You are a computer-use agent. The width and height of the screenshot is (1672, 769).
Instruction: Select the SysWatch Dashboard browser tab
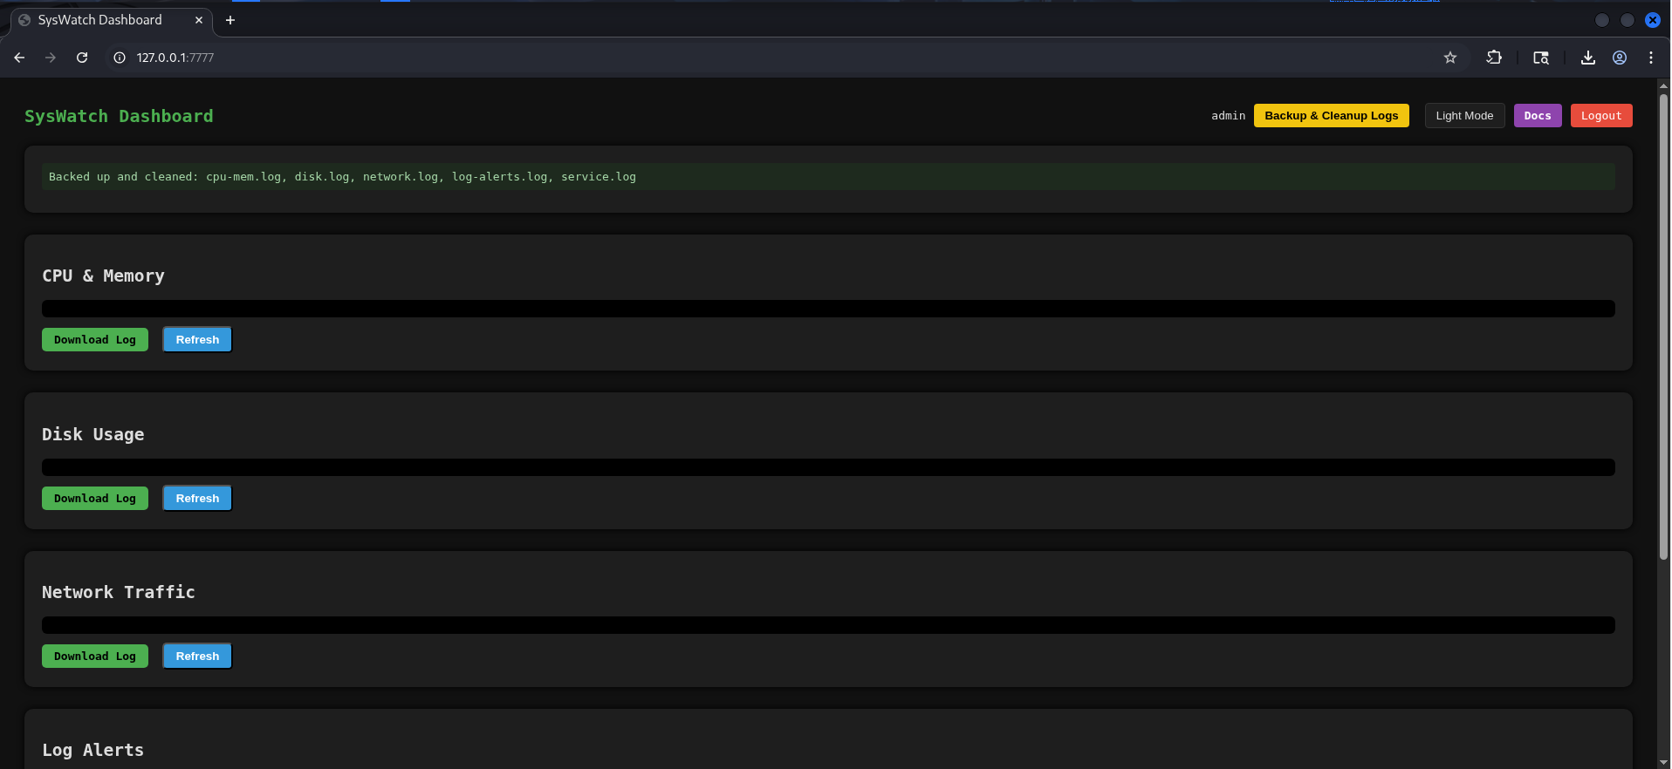pos(112,20)
